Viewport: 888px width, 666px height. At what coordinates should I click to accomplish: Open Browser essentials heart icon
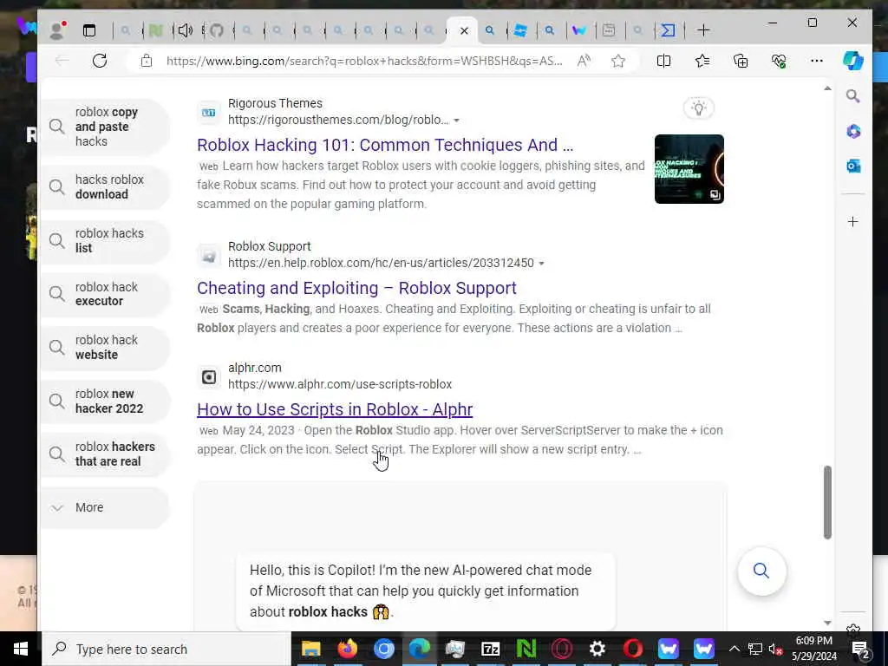[x=779, y=61]
